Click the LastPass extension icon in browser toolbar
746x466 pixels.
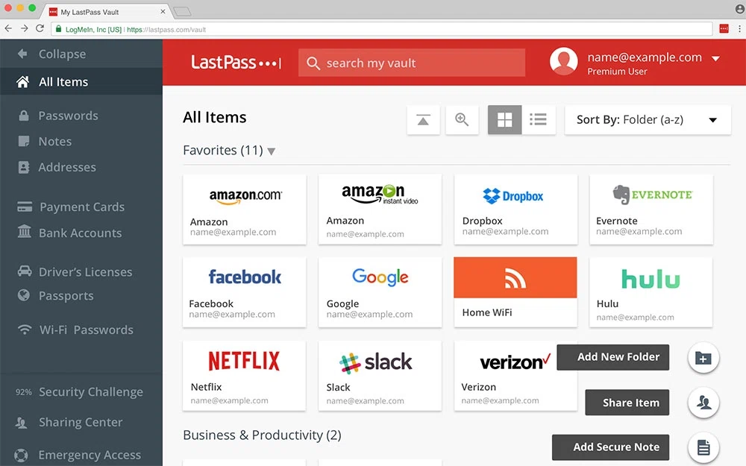tap(724, 29)
